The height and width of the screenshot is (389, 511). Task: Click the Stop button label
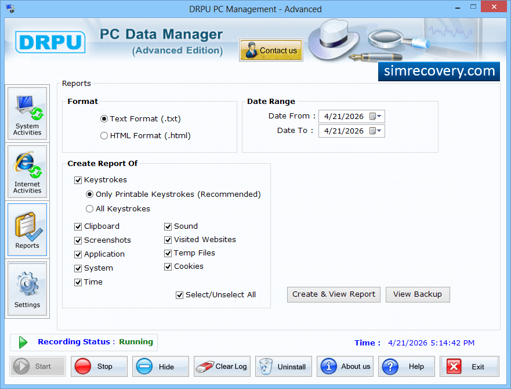pyautogui.click(x=104, y=366)
